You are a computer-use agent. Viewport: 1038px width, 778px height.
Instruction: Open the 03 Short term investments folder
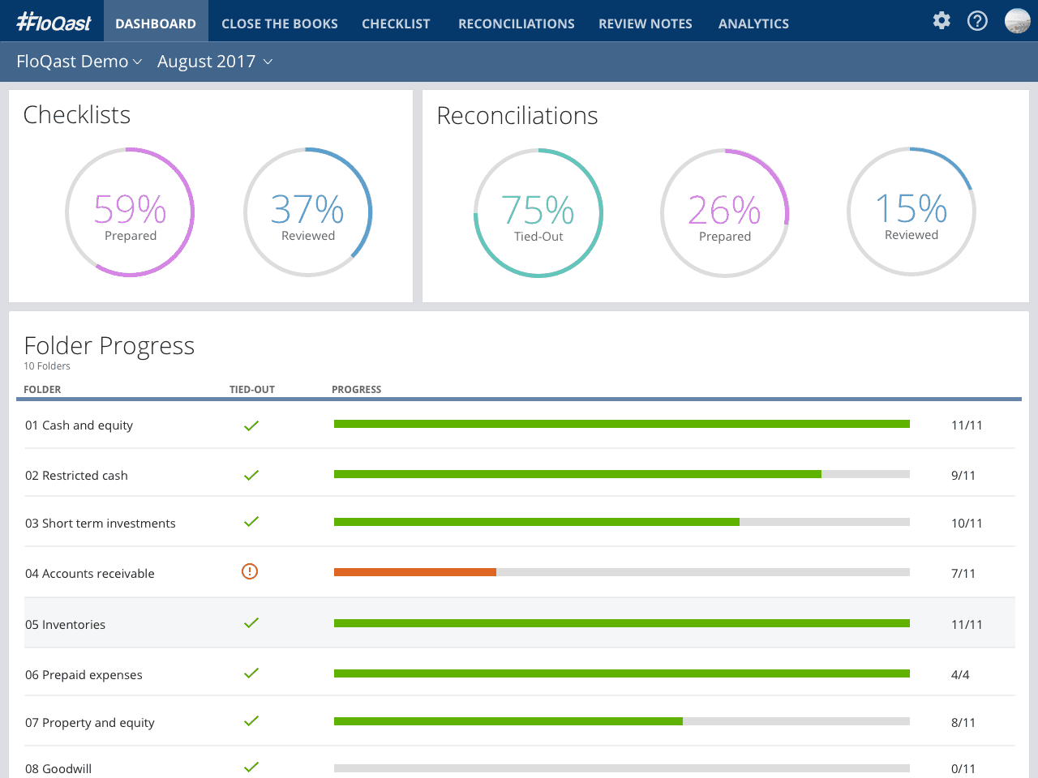(x=101, y=524)
